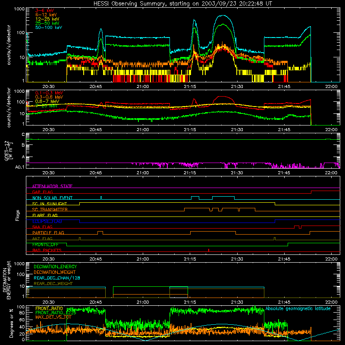Select the 6-12 keV legend label

(46, 15)
